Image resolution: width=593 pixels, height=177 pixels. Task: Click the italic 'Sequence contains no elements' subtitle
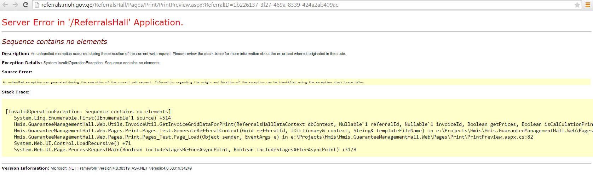click(x=54, y=42)
